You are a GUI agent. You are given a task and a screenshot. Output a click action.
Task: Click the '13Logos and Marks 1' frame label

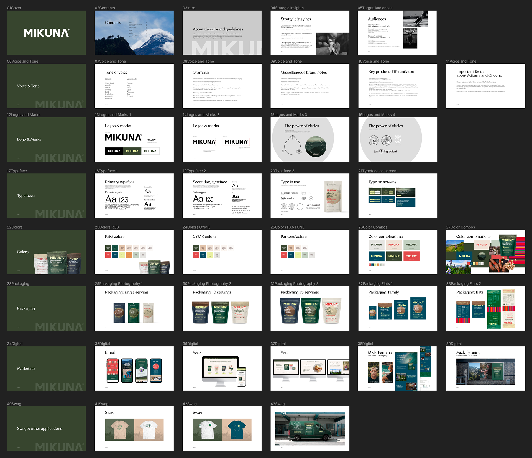pyautogui.click(x=113, y=114)
